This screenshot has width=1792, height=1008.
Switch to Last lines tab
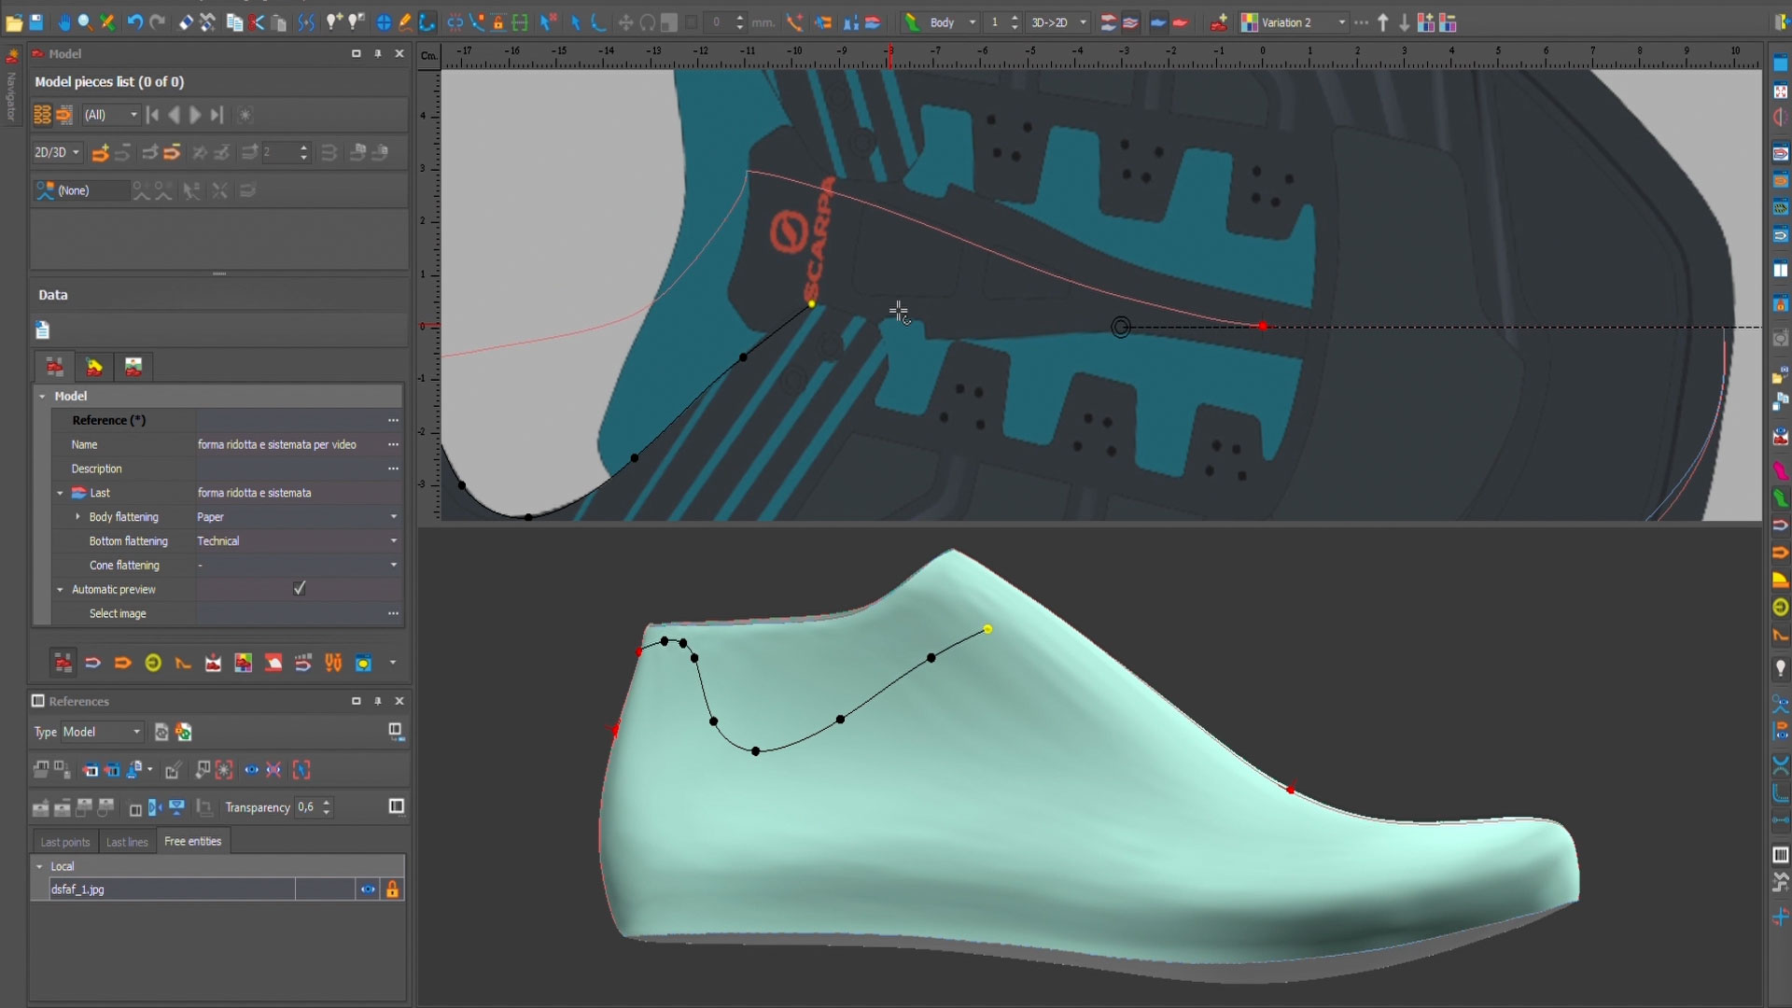coord(127,842)
